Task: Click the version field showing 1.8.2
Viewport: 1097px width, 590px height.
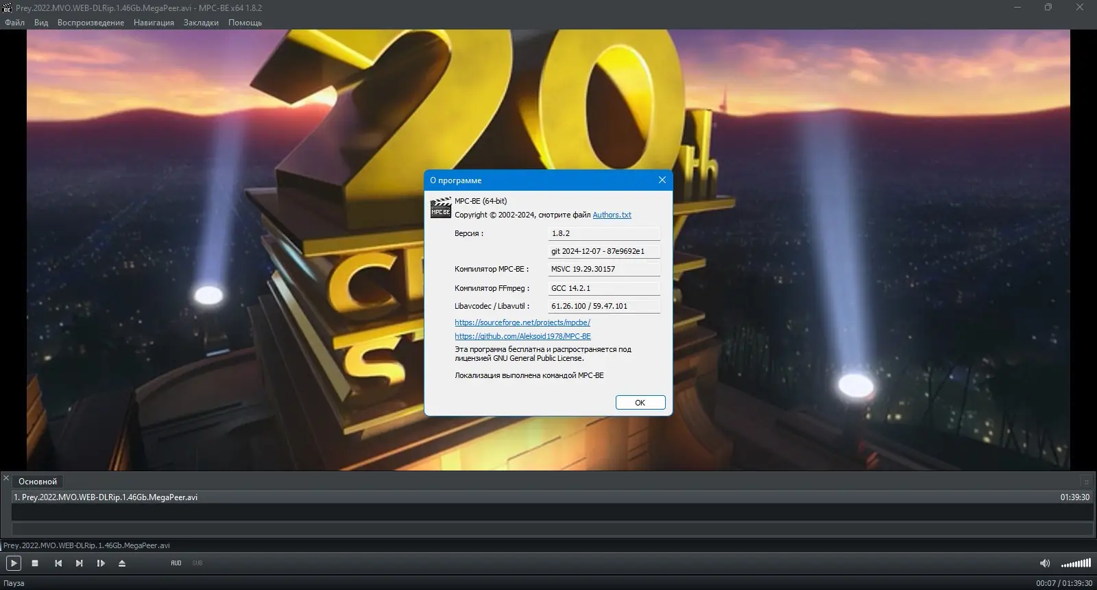Action: coord(604,233)
